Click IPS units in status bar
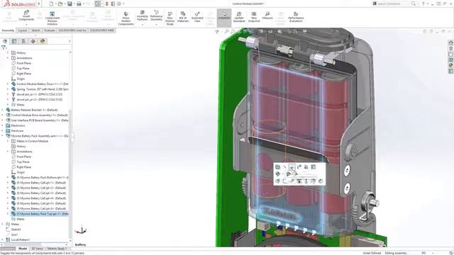Viewport: 454px width, 255px height. [424, 253]
